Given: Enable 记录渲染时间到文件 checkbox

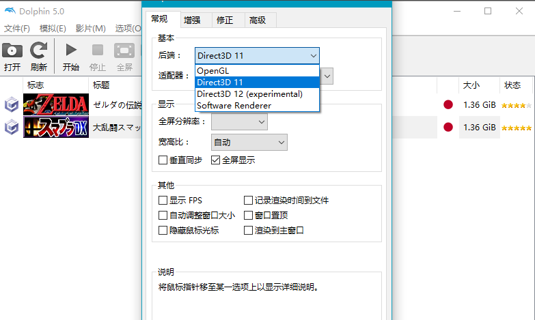Looking at the screenshot, I should [x=248, y=200].
